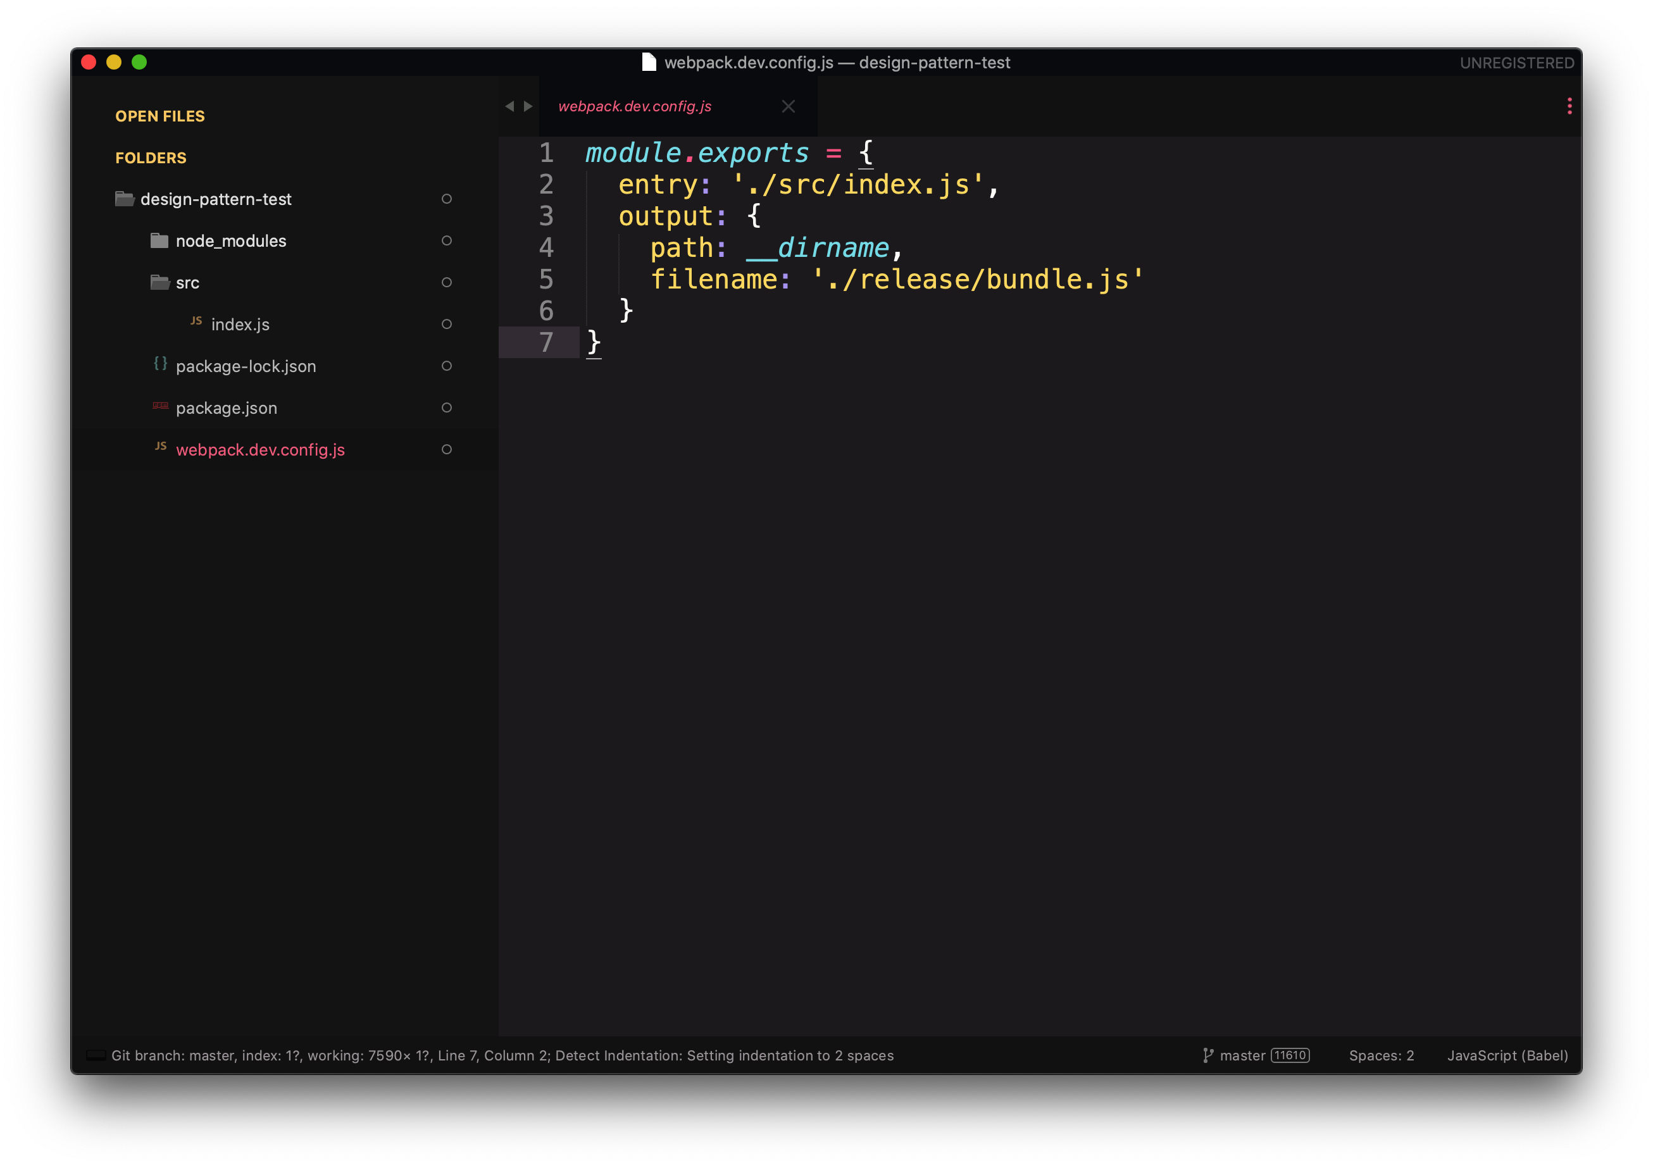Viewport: 1653px width, 1168px height.
Task: Click the './src/index.js' string
Action: (x=858, y=184)
